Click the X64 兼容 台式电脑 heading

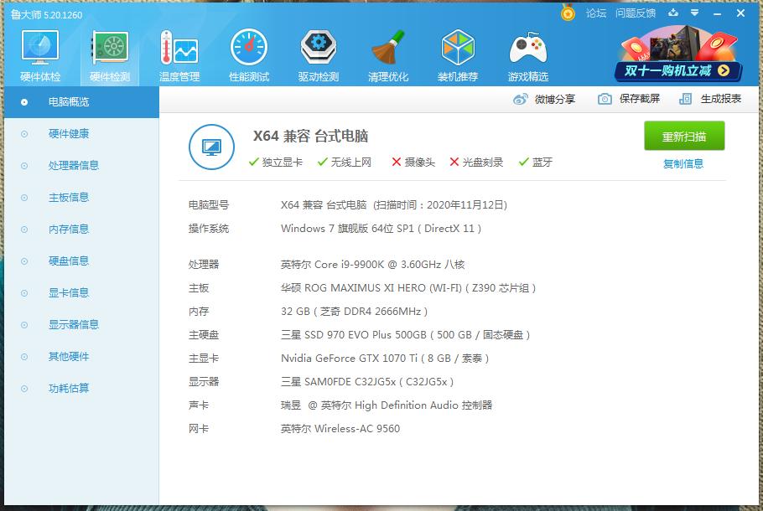tap(310, 136)
